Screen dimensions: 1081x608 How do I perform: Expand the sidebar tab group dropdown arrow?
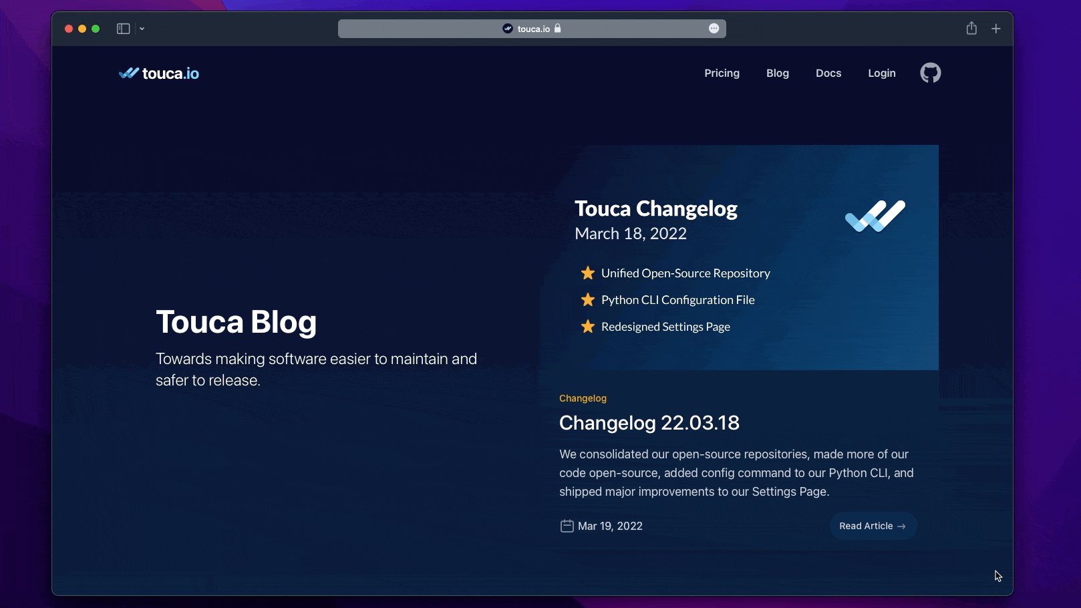click(142, 29)
